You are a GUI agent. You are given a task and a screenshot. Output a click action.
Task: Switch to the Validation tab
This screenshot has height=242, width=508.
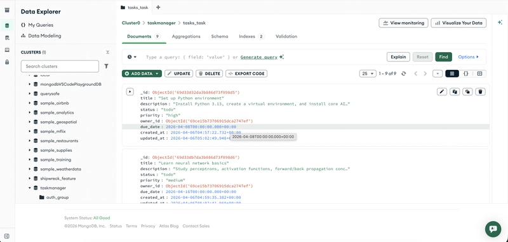point(286,37)
